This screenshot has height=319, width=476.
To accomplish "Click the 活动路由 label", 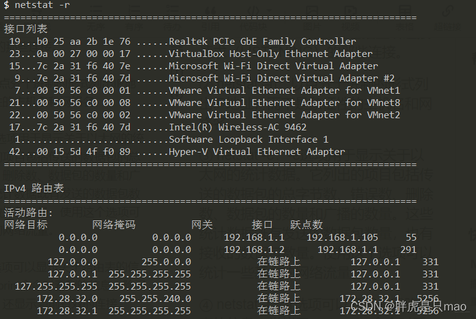I will pos(28,213).
